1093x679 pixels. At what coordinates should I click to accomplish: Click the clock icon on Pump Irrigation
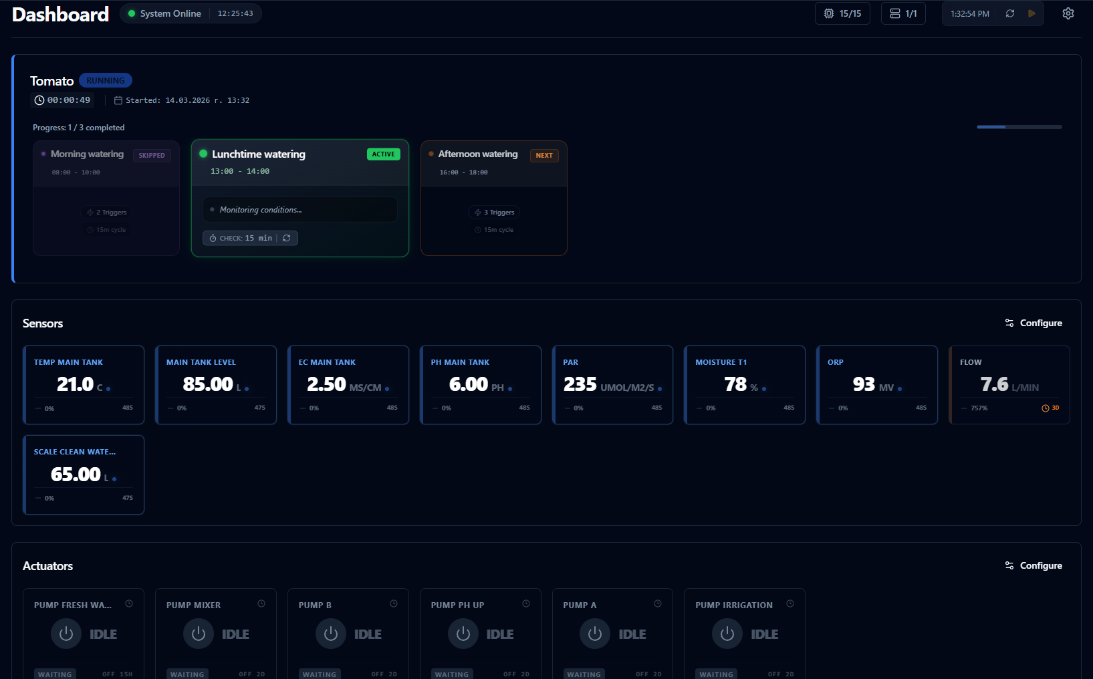(x=790, y=603)
